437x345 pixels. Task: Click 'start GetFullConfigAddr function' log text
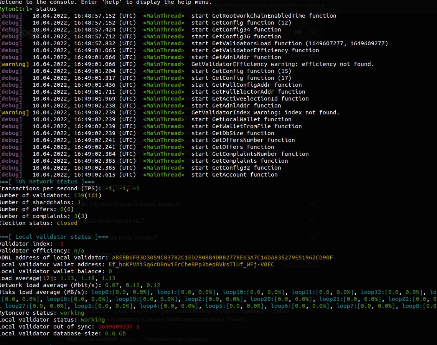(x=247, y=85)
